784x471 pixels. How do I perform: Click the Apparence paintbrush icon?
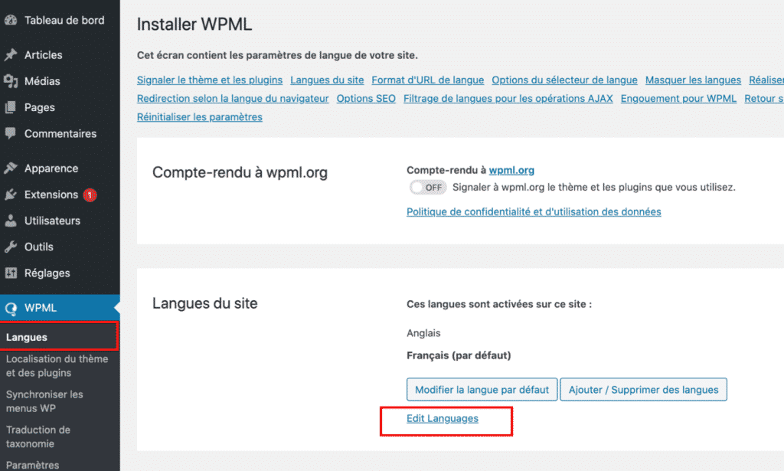(11, 168)
